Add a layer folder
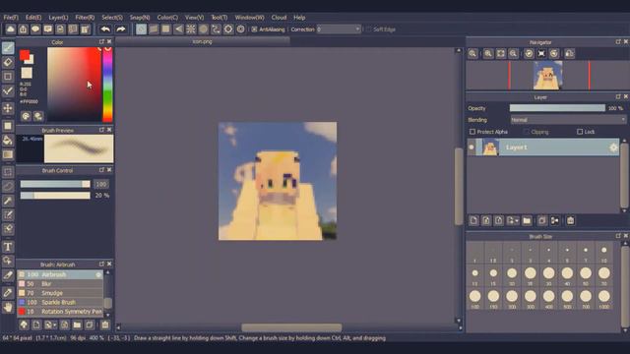Image resolution: width=630 pixels, height=354 pixels. (527, 220)
